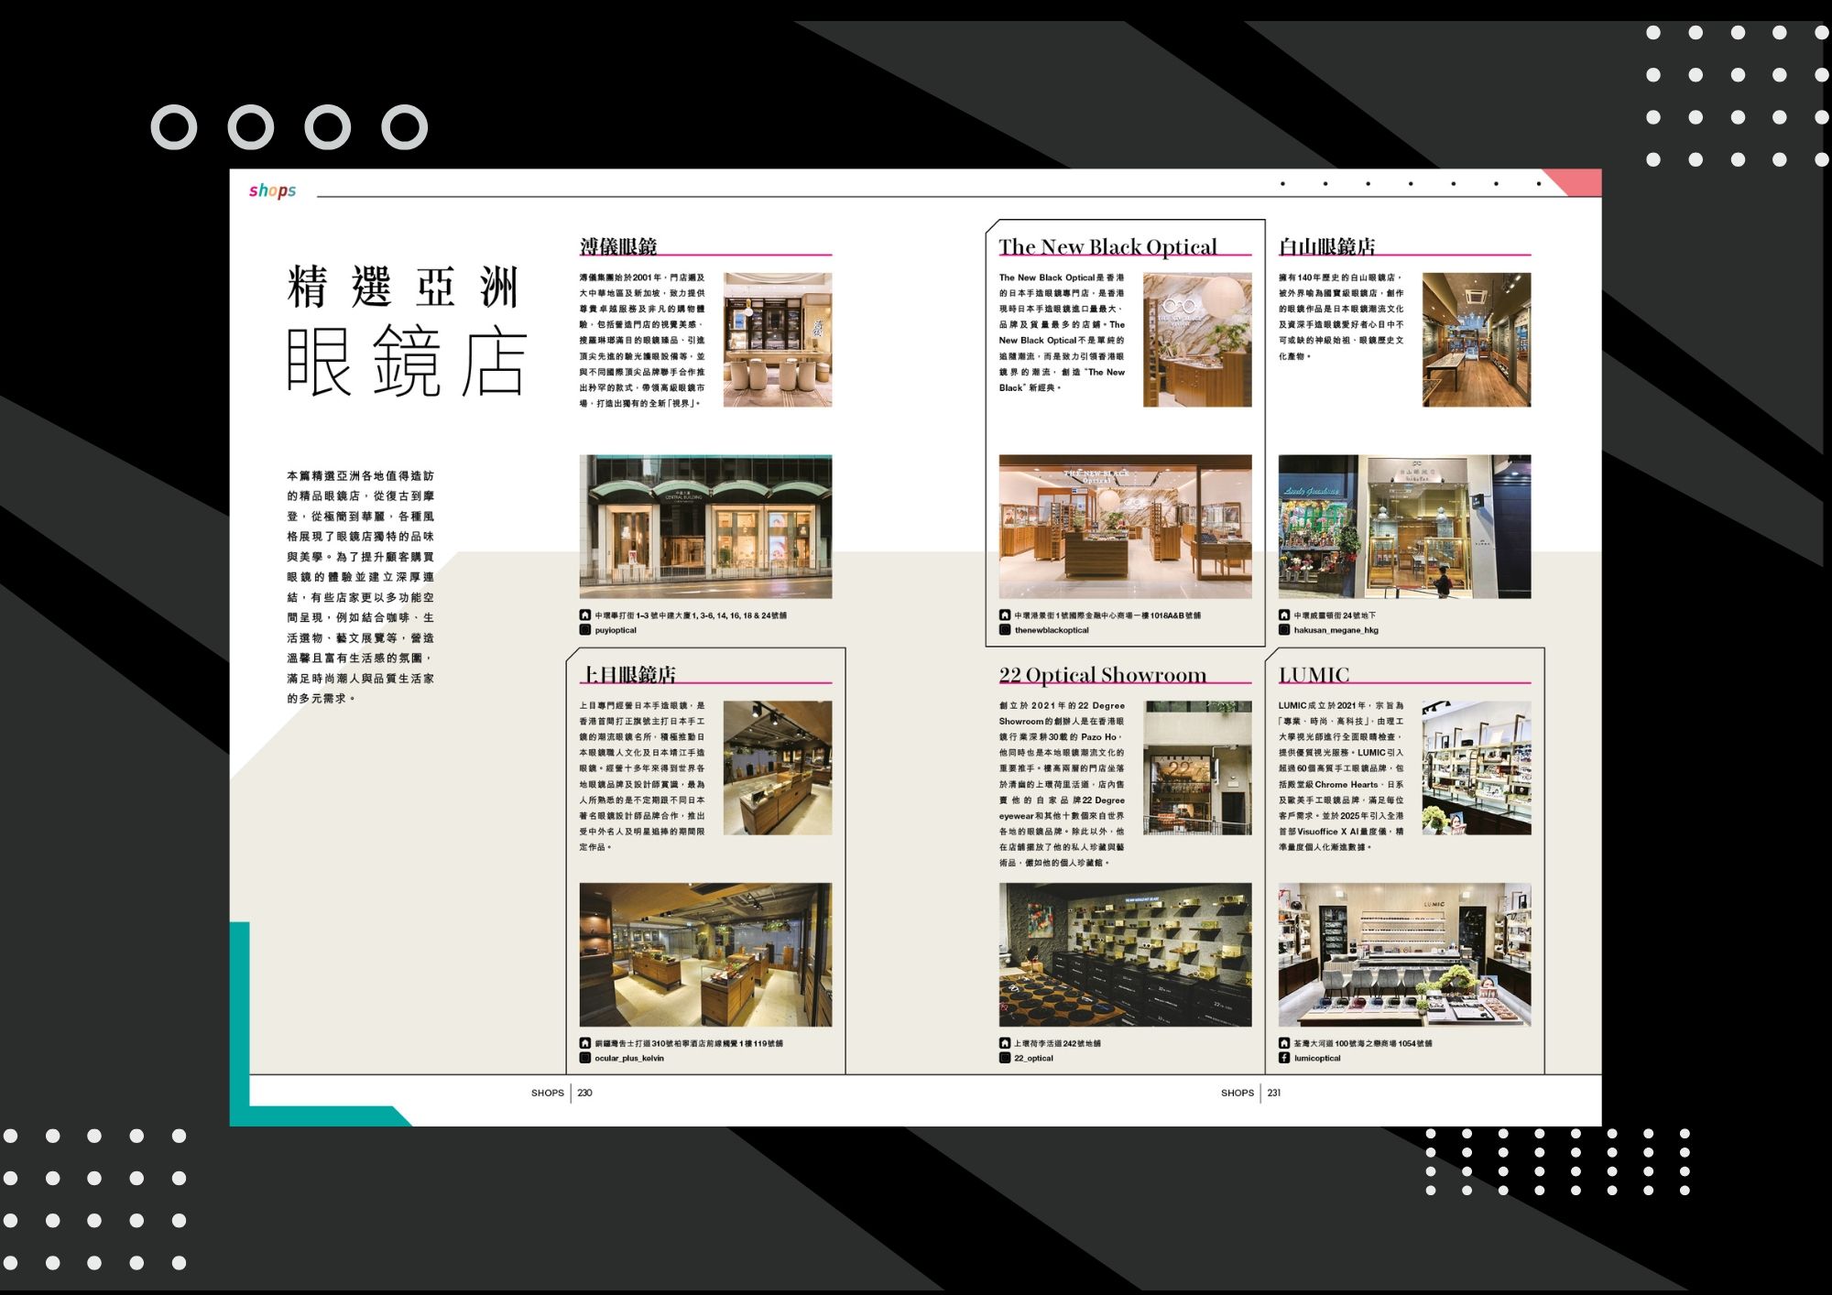Click the address home icon under 溥儀眼鏡
This screenshot has height=1295, width=1832.
(x=584, y=615)
